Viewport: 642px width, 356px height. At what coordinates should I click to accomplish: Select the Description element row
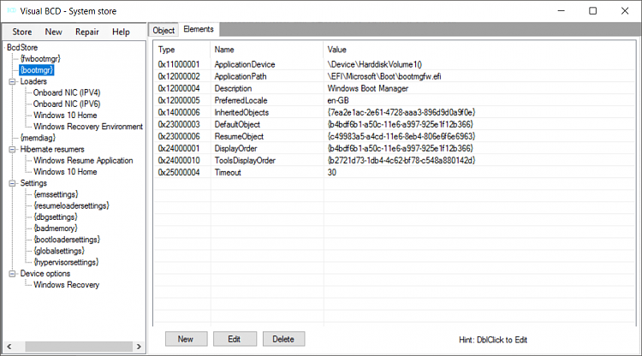coord(395,88)
